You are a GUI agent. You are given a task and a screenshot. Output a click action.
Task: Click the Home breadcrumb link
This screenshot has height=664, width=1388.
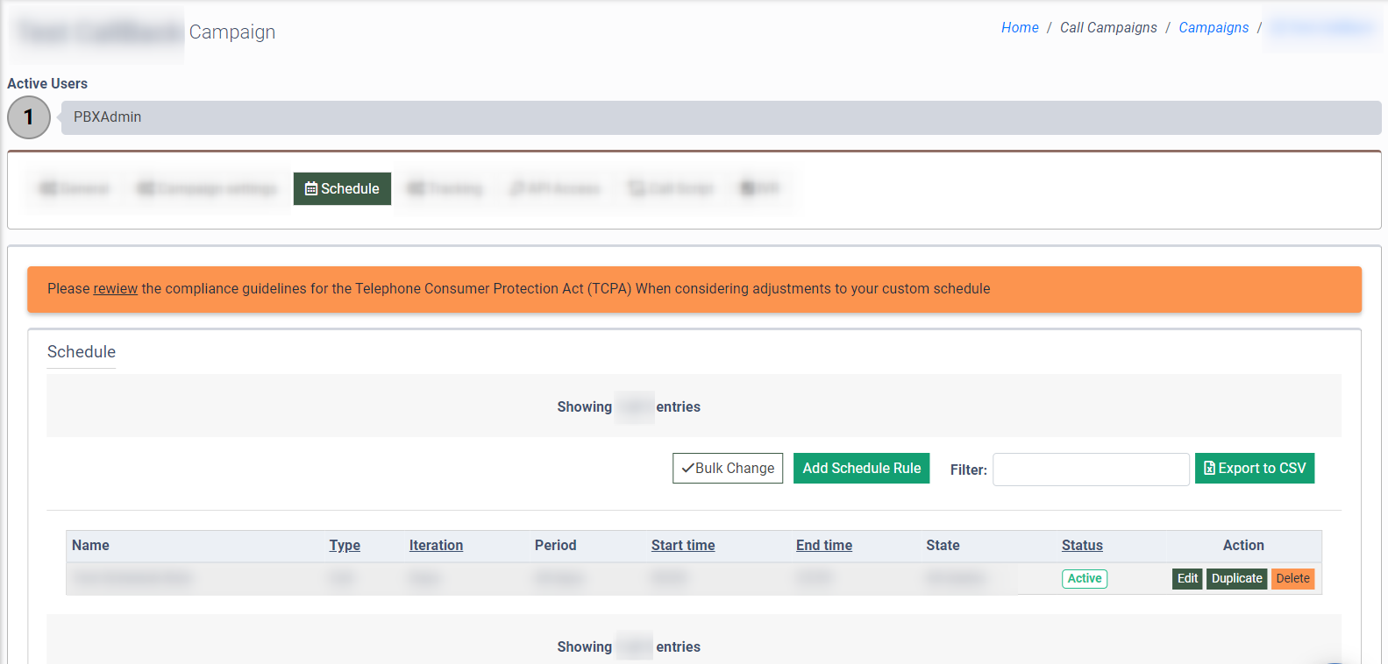point(1019,28)
